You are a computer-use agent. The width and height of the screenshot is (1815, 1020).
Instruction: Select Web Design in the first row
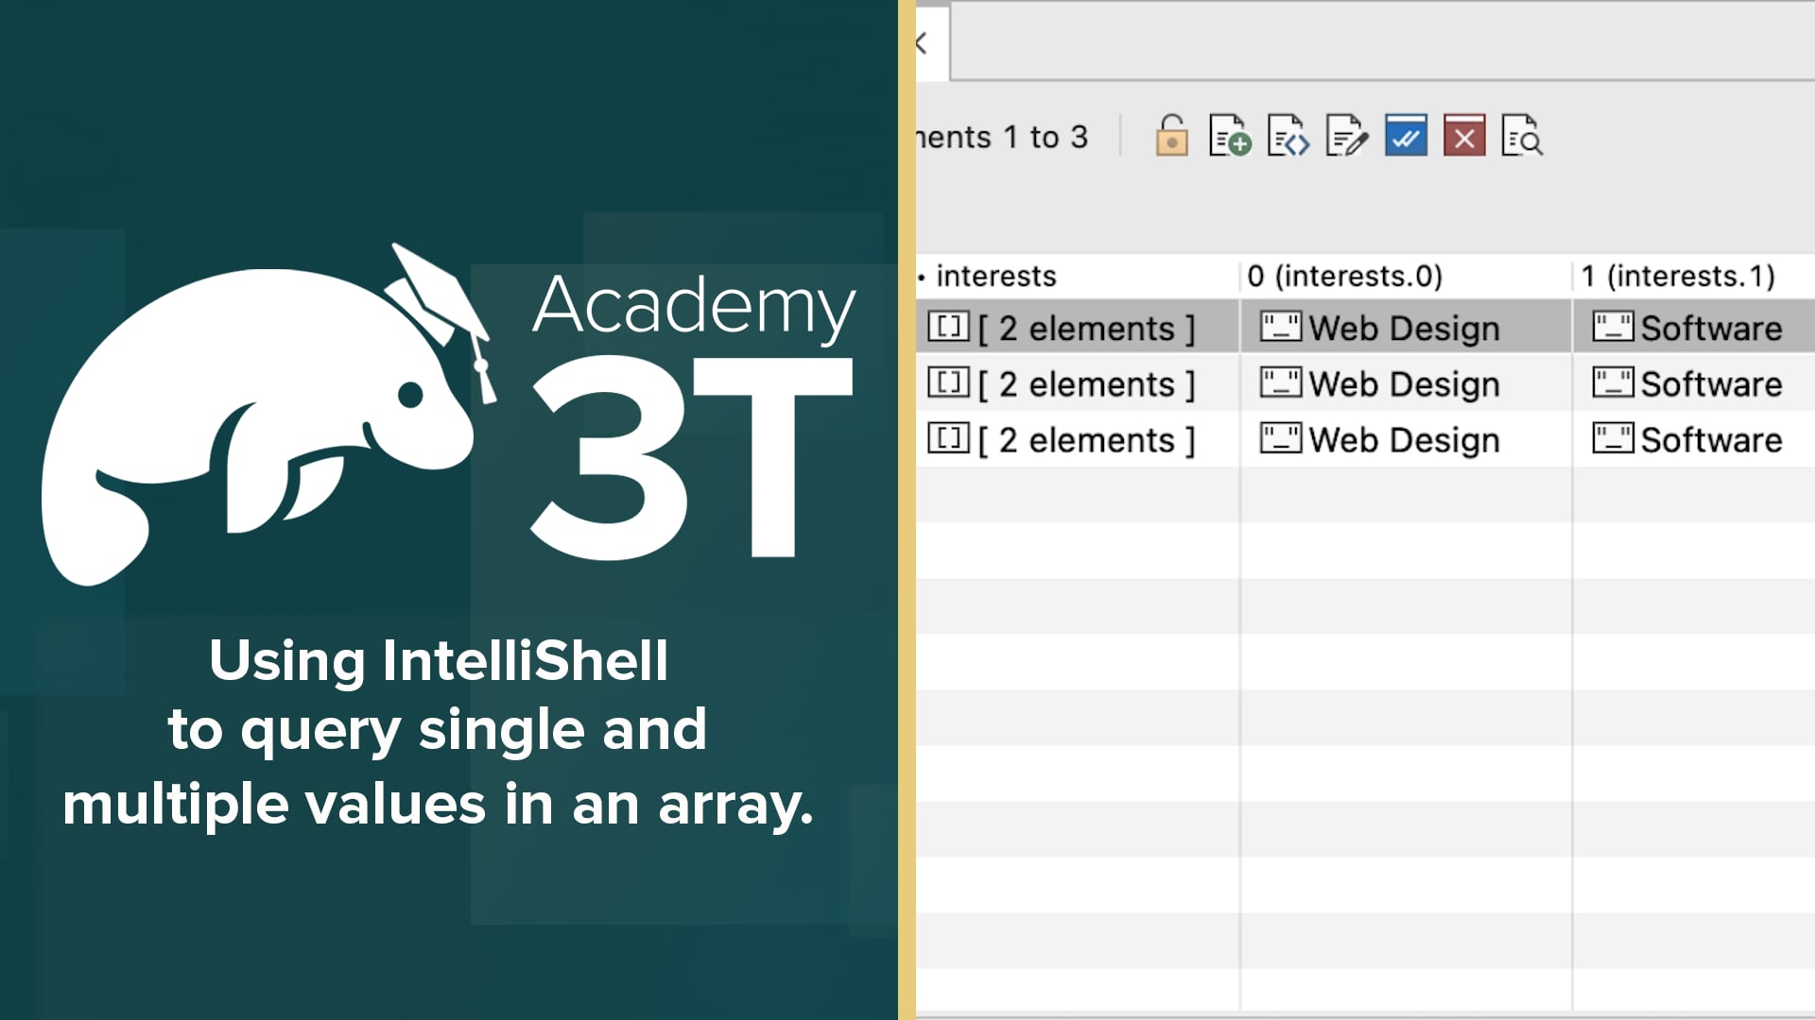point(1406,327)
